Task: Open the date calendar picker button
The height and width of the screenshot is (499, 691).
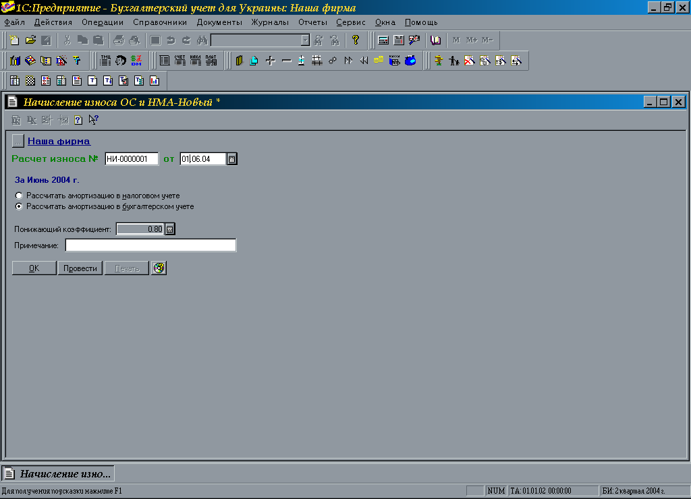Action: (232, 159)
